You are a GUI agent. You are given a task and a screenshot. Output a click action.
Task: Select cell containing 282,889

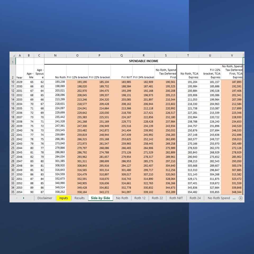166,152
